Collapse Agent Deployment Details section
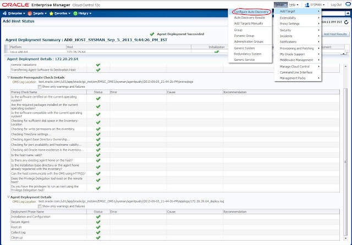The width and height of the screenshot is (352, 245). (x=8, y=197)
